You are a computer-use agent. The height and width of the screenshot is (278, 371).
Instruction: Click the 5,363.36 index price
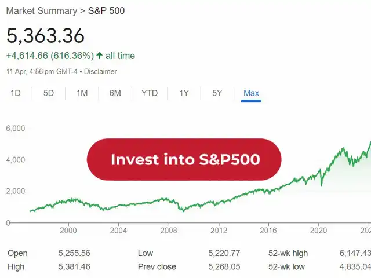(45, 35)
